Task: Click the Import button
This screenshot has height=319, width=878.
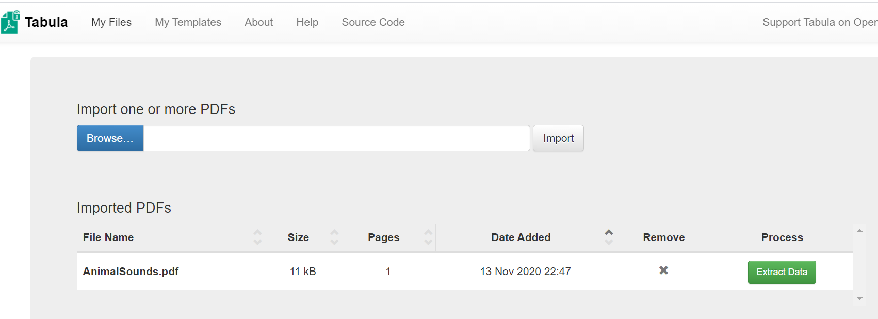Action: coord(558,138)
